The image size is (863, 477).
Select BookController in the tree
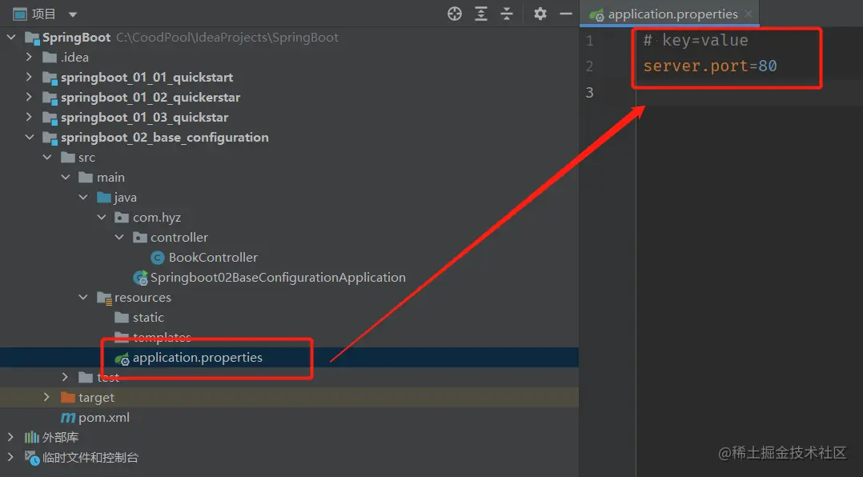pyautogui.click(x=212, y=258)
